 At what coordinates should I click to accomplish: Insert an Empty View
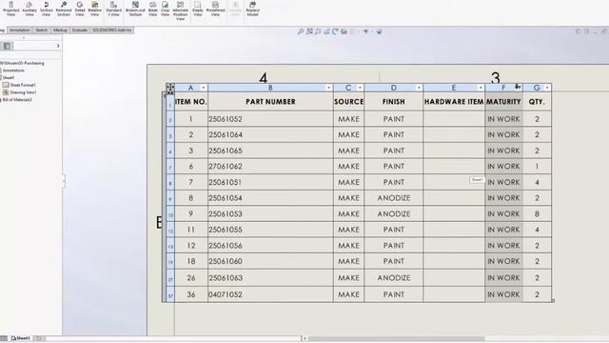[x=198, y=9]
